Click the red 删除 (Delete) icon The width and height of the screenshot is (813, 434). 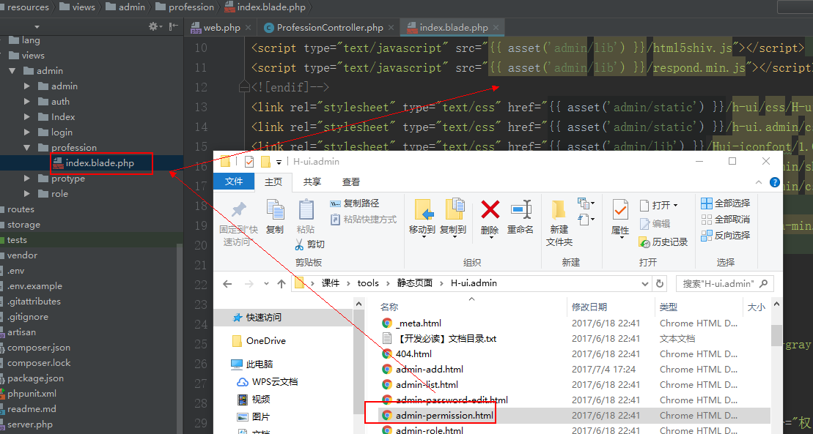click(x=490, y=216)
